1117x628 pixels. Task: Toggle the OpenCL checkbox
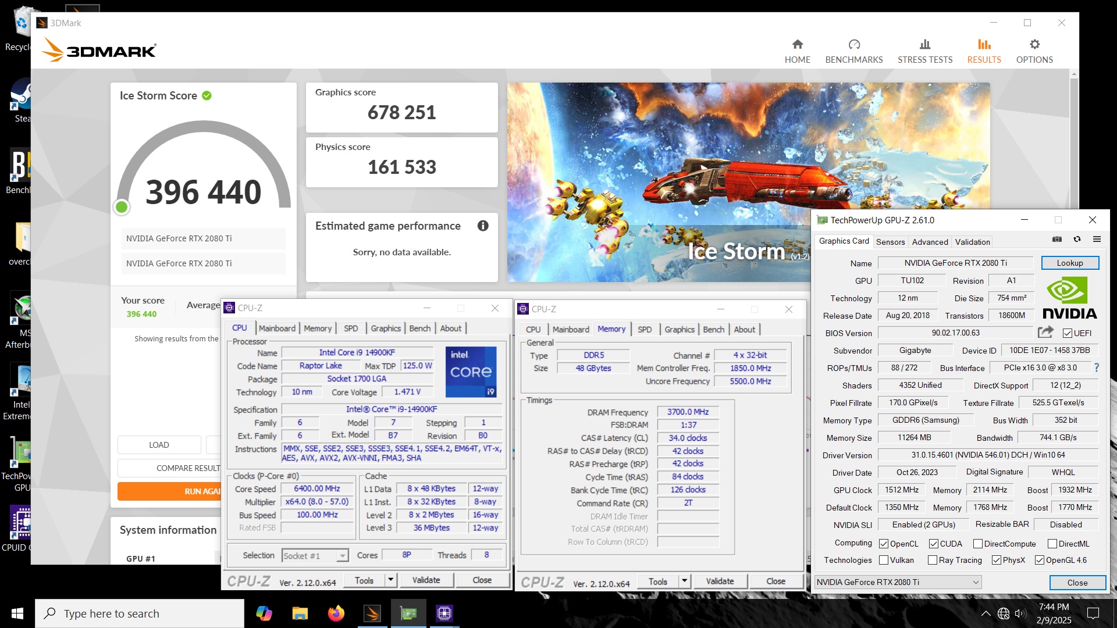click(x=883, y=544)
